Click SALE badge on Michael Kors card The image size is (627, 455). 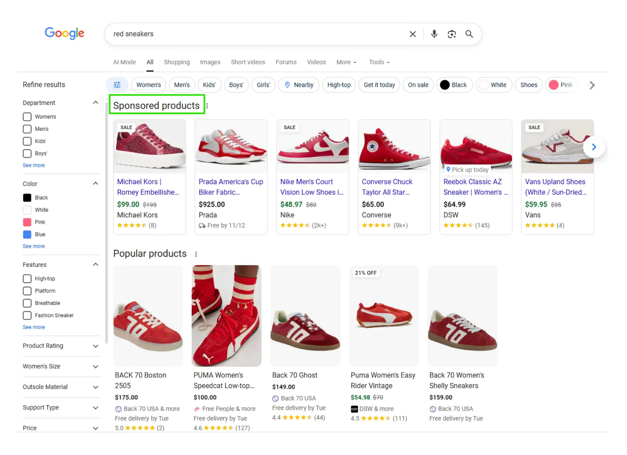(x=126, y=127)
